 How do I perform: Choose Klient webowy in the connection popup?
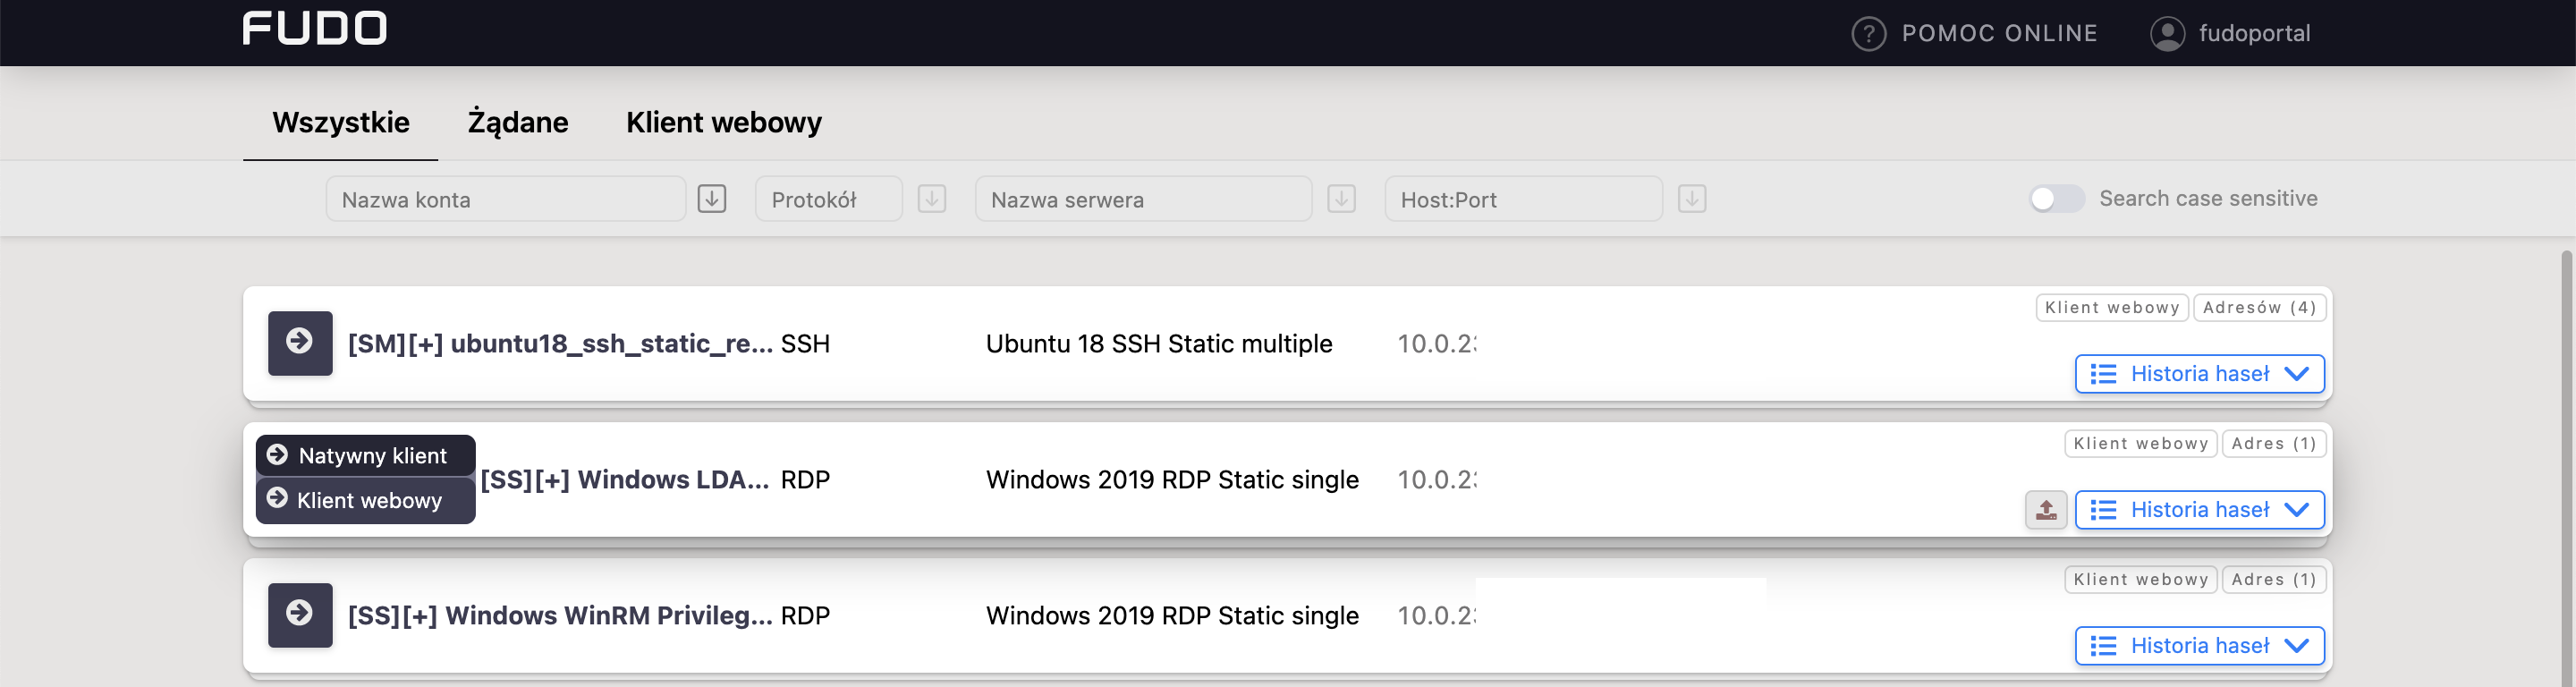[x=365, y=501]
